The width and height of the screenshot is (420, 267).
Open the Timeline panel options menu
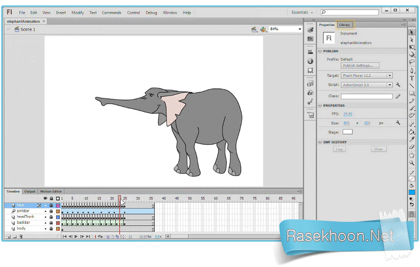pos(299,191)
